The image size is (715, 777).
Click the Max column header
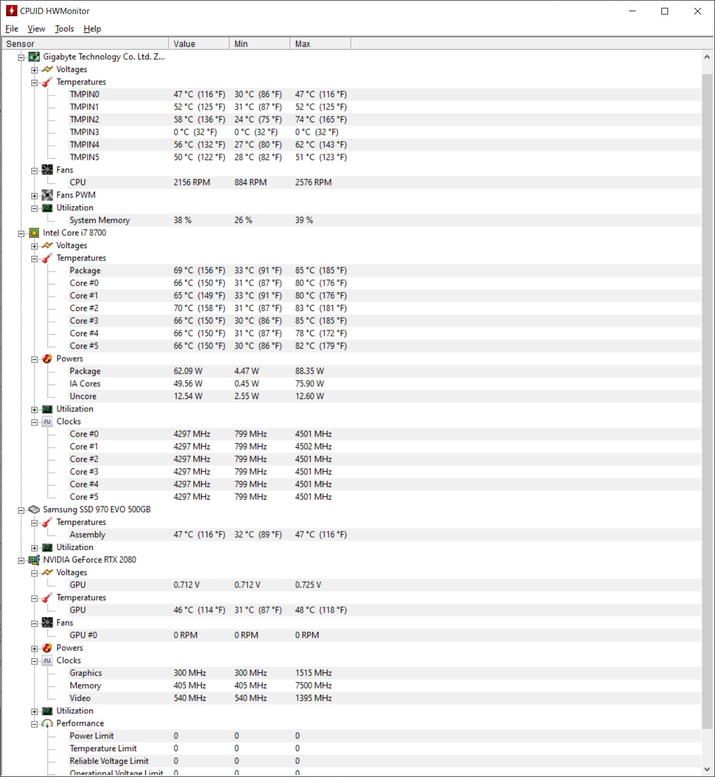tap(321, 44)
